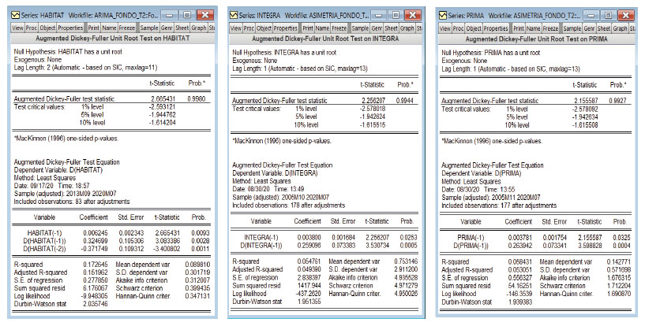Screen dimensions: 645x326
Task: Select PRIMA Durbin-Watson stat 1.939383
Action: tap(520, 302)
